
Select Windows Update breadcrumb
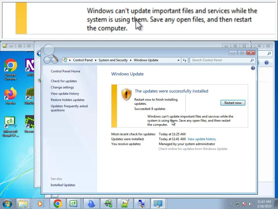click(146, 60)
